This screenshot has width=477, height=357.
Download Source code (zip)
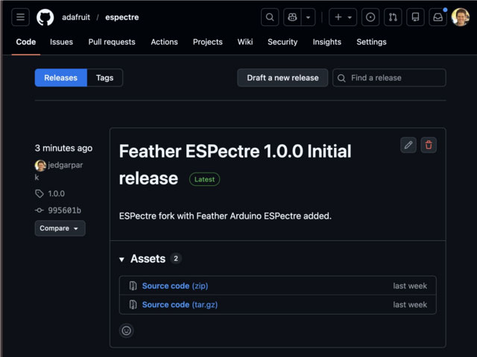pyautogui.click(x=175, y=286)
